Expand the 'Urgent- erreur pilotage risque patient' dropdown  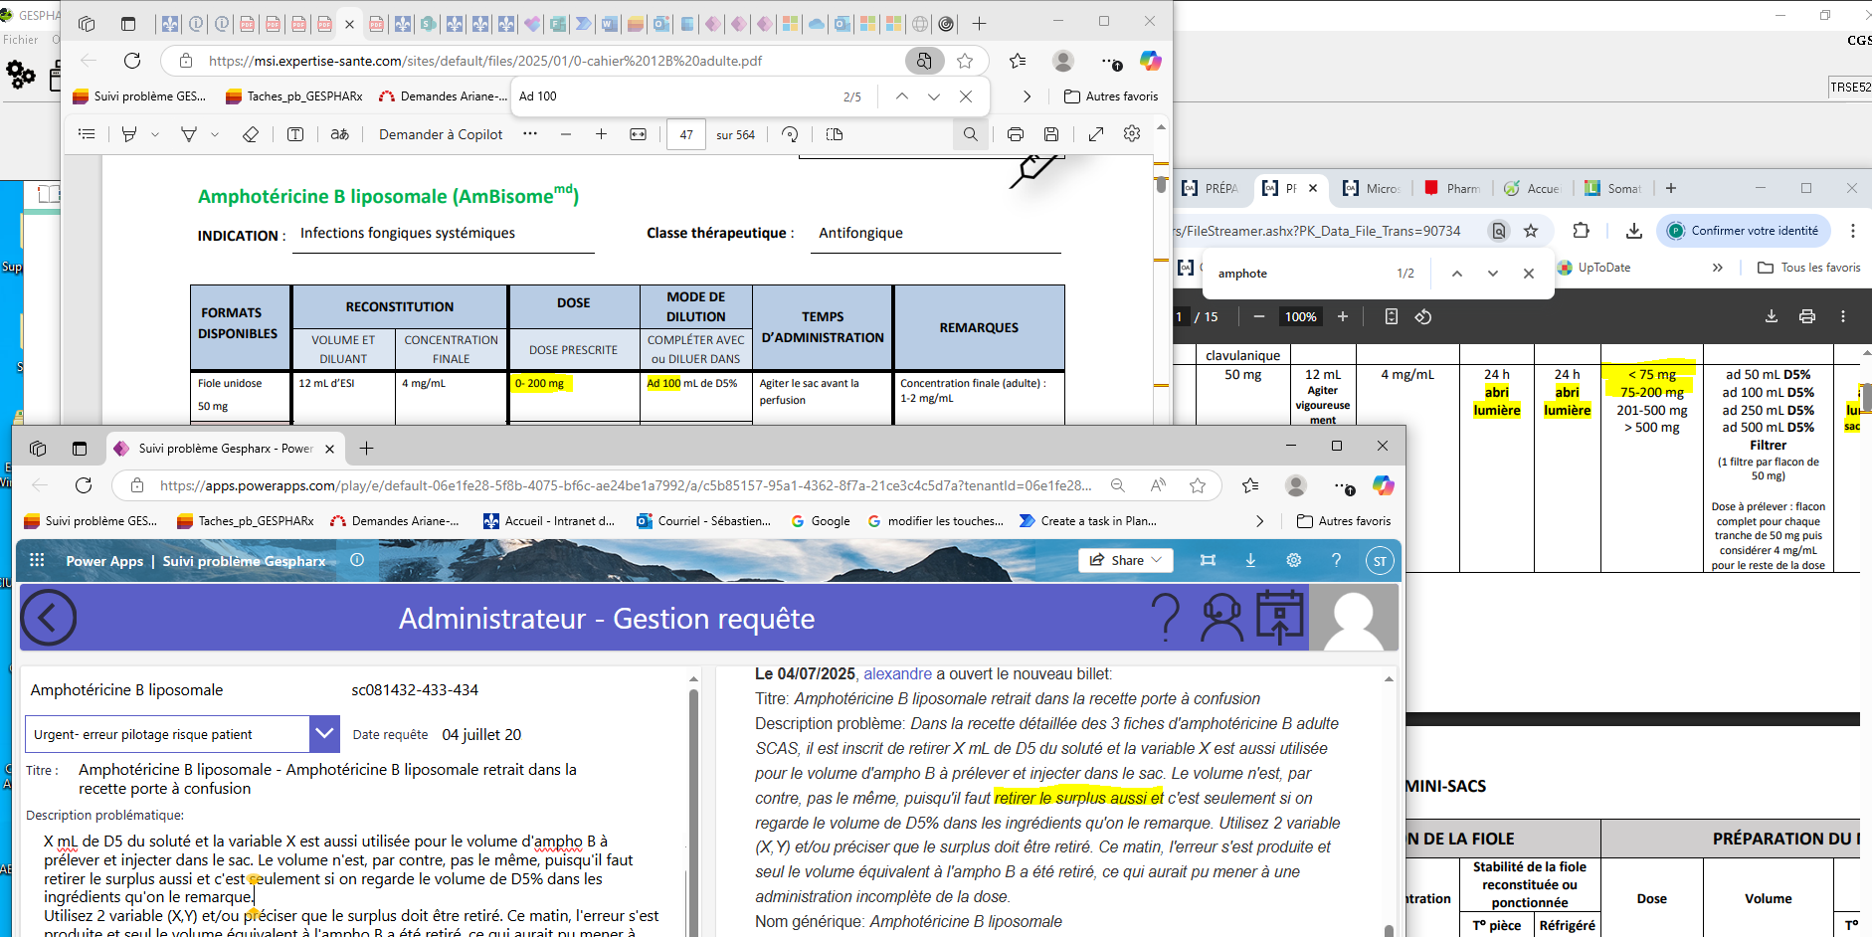324,734
